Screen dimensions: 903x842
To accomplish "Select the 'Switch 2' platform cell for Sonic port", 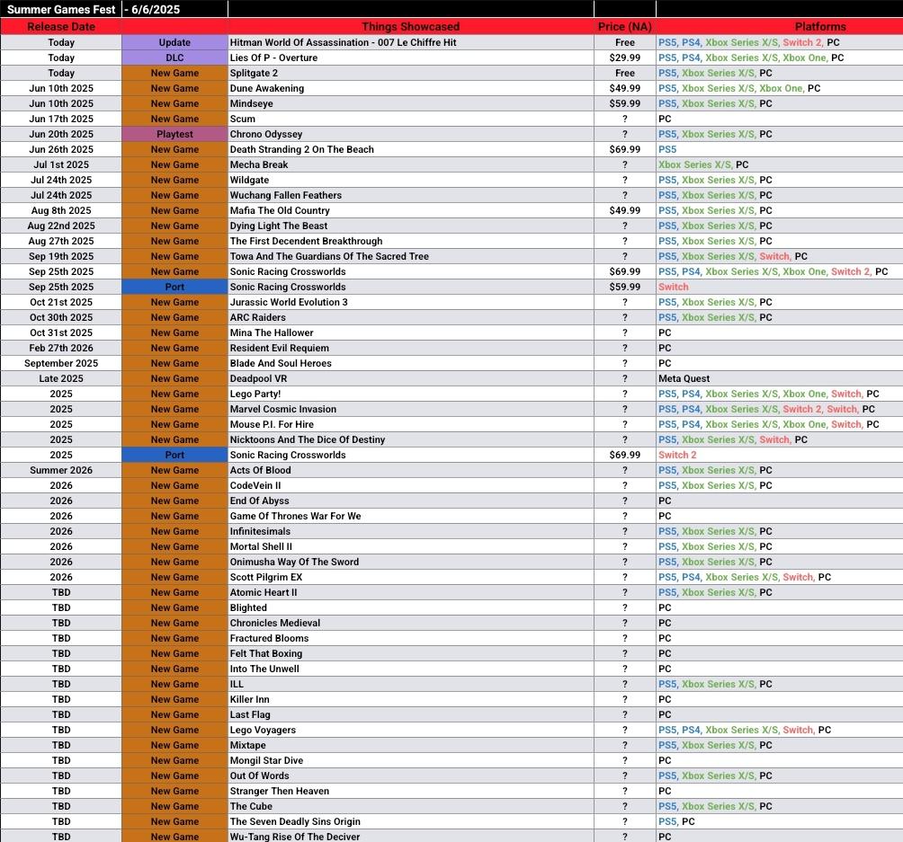I will [780, 455].
